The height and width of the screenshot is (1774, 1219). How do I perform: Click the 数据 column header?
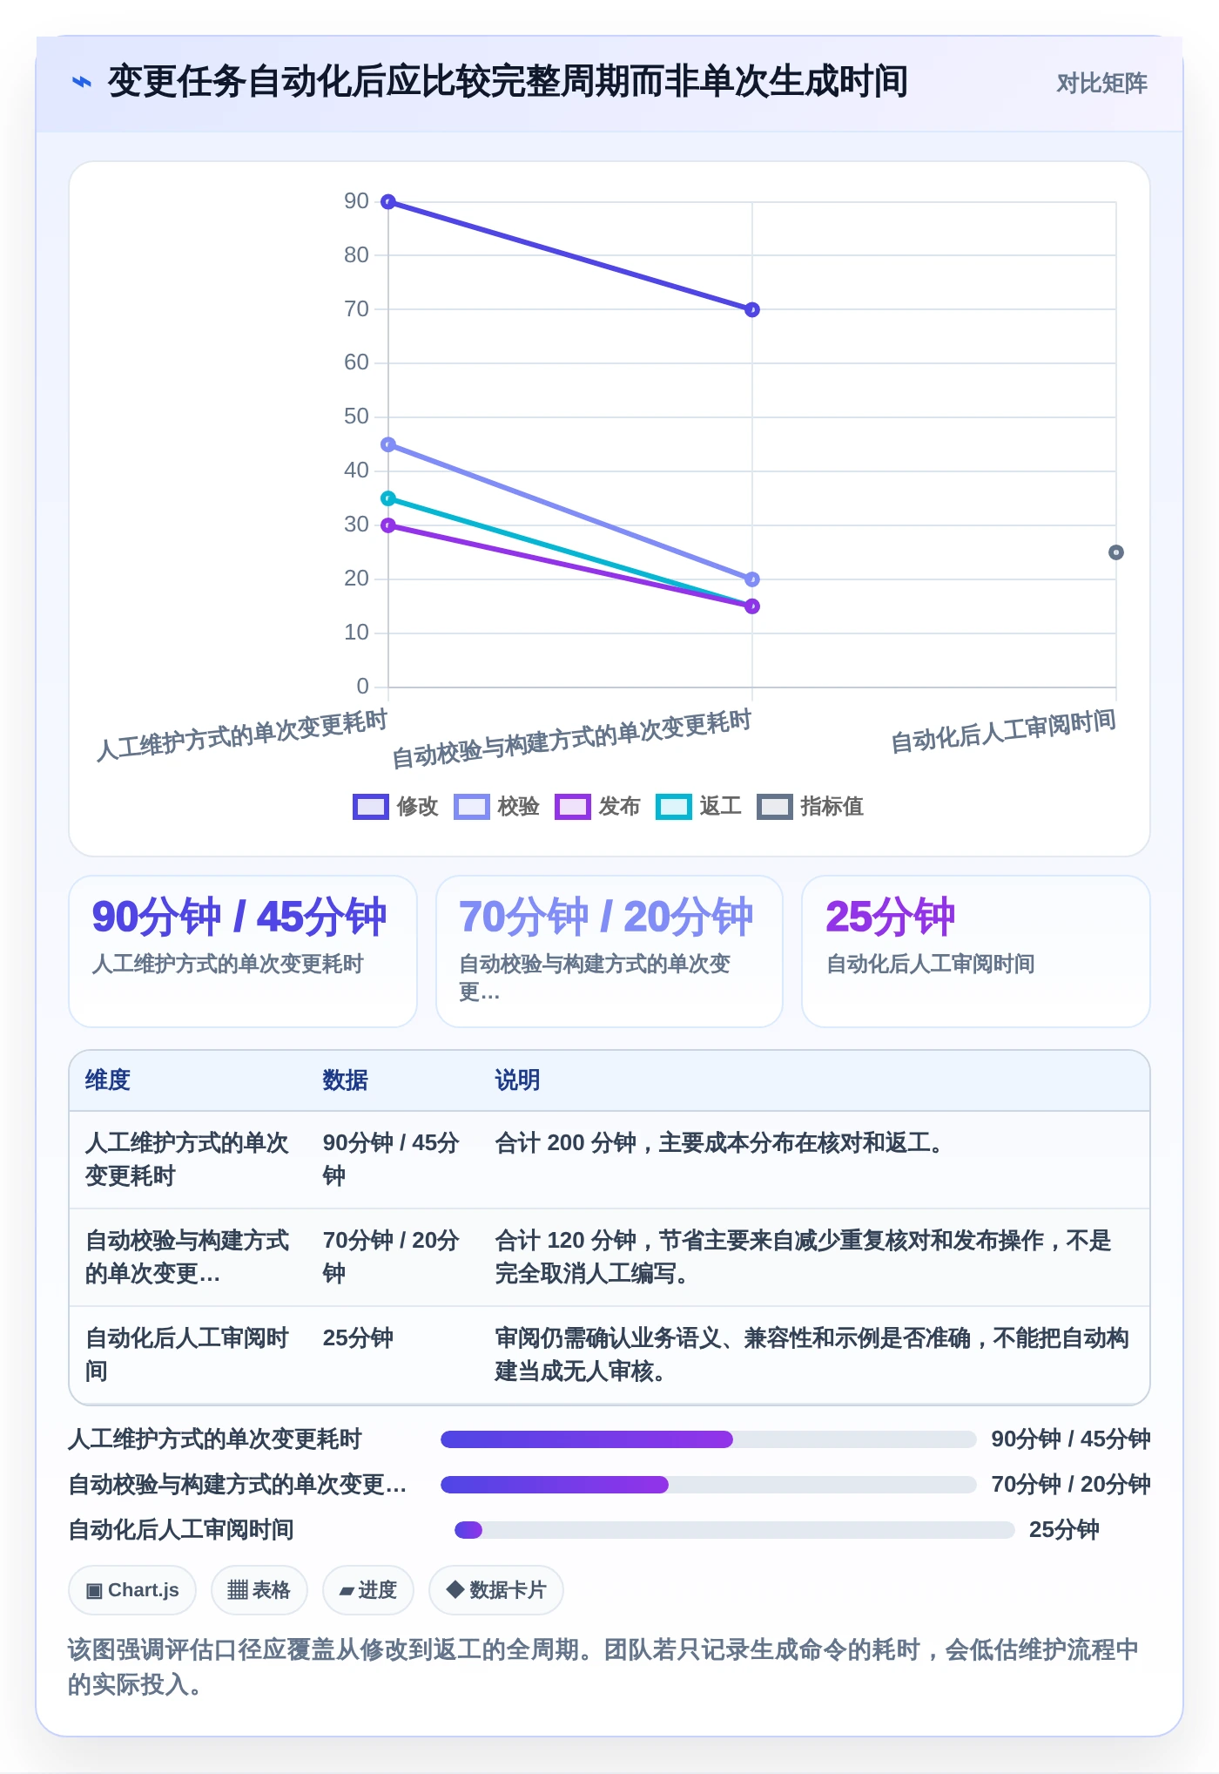point(346,1080)
